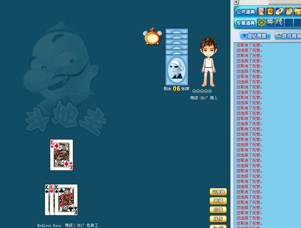
Task: Select the King of Spades card in hand
Action: pyautogui.click(x=47, y=200)
